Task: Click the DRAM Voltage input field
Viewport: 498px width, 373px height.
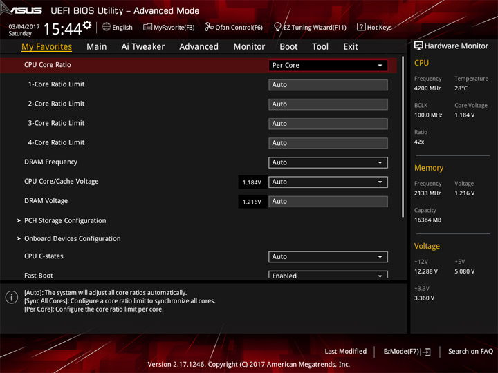Action: tap(328, 202)
